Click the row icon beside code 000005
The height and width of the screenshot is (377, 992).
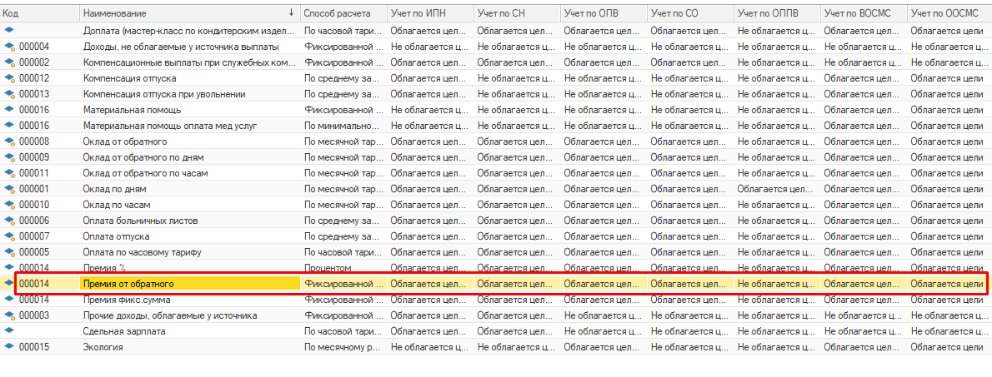9,252
